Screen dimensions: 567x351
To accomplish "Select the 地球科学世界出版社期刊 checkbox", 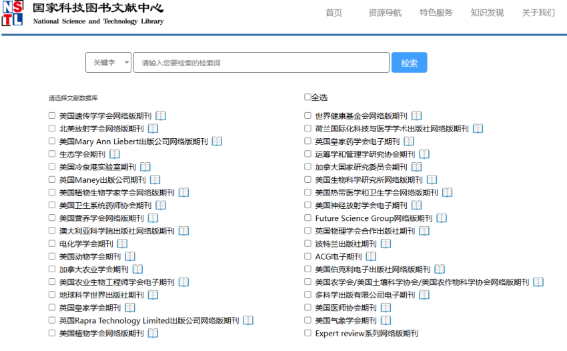I will pos(52,294).
